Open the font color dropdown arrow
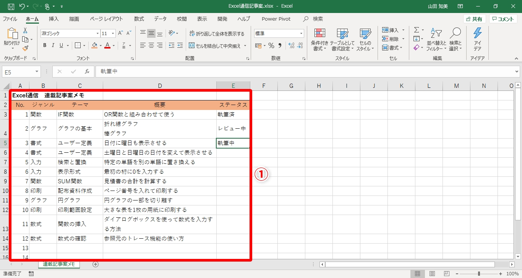Image resolution: width=522 pixels, height=278 pixels. pos(113,46)
